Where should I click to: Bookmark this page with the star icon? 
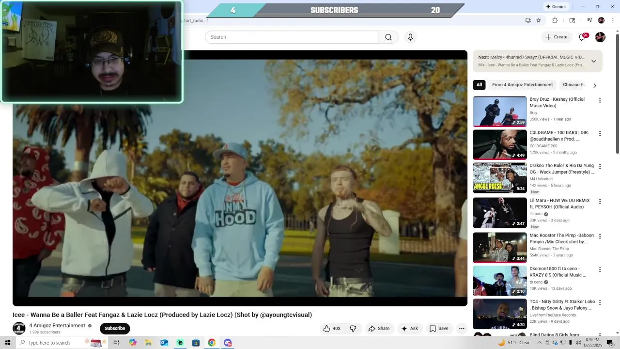539,20
